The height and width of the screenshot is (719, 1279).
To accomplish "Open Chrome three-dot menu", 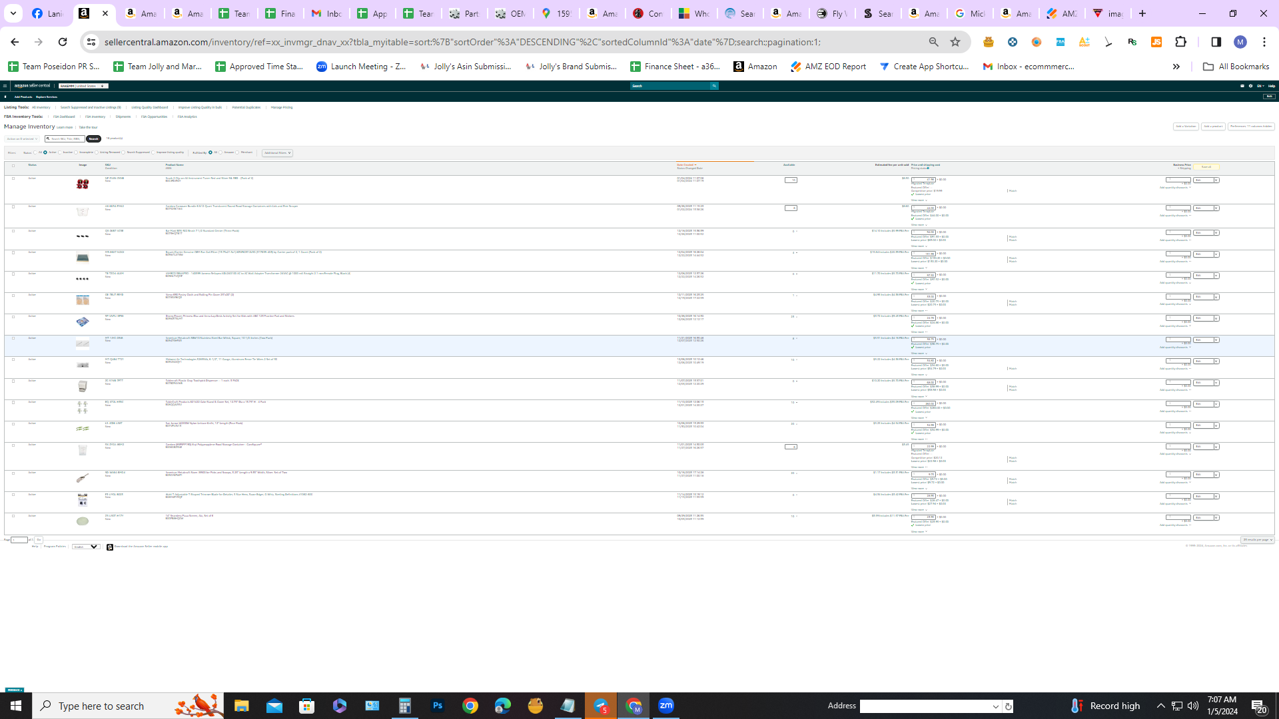I will pos(1264,42).
